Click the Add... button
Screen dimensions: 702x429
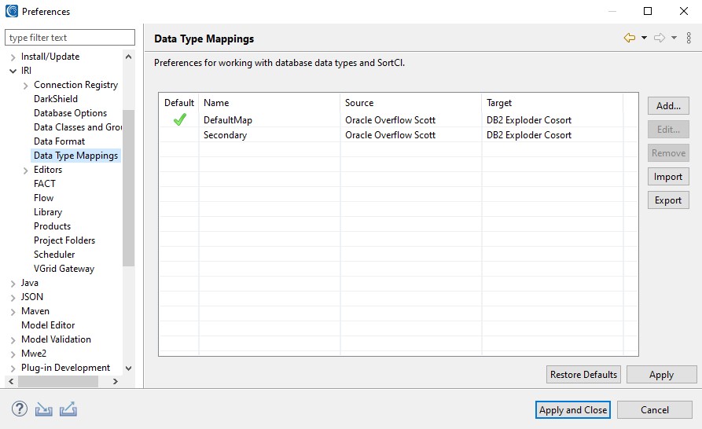click(x=668, y=105)
